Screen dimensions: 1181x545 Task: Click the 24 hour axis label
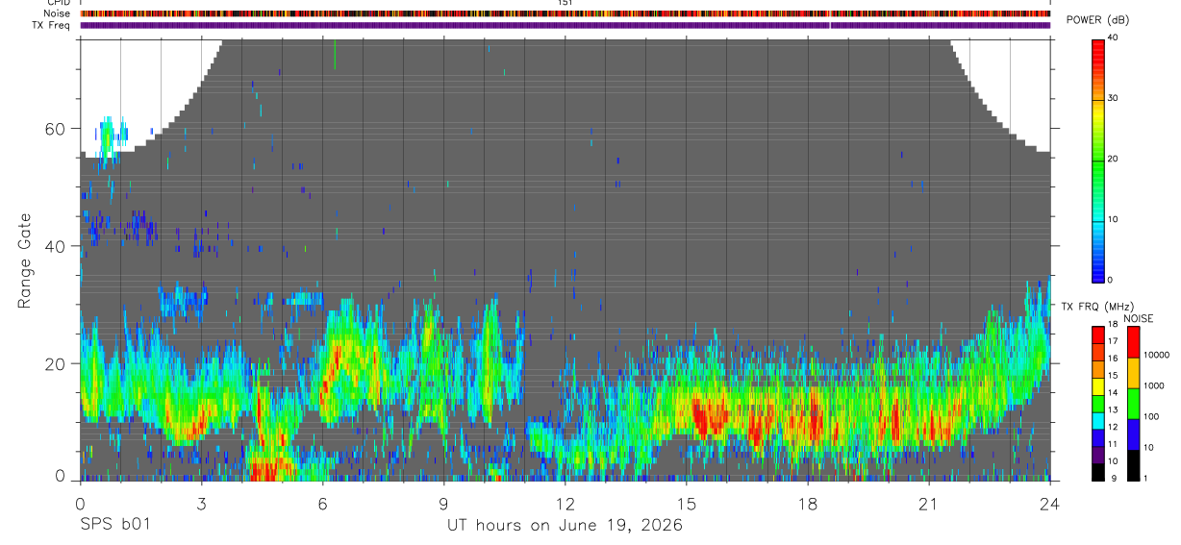click(1049, 504)
